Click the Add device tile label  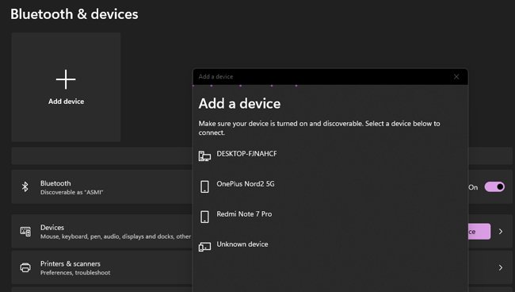tap(66, 102)
